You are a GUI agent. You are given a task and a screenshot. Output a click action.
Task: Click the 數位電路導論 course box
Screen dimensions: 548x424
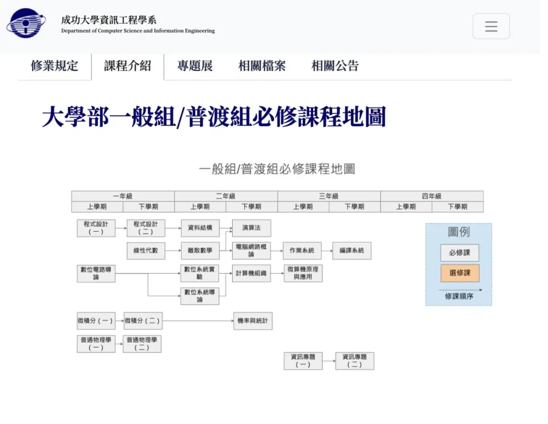pyautogui.click(x=96, y=274)
